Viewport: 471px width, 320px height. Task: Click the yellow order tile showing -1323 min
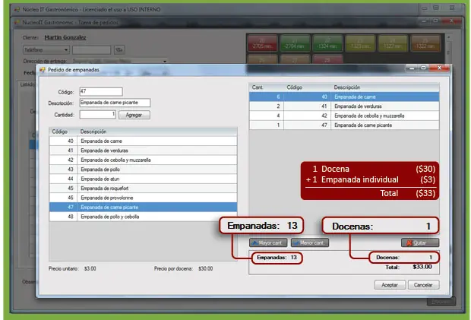click(360, 43)
